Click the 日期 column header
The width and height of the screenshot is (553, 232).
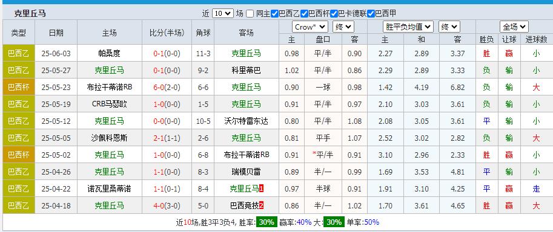click(56, 33)
